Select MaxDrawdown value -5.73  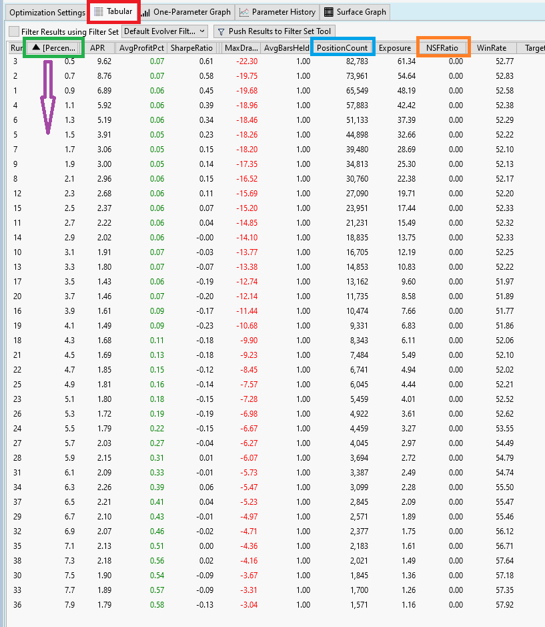(x=249, y=473)
